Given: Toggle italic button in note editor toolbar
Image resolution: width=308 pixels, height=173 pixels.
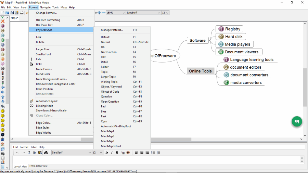Looking at the screenshot, I should point(112,152).
